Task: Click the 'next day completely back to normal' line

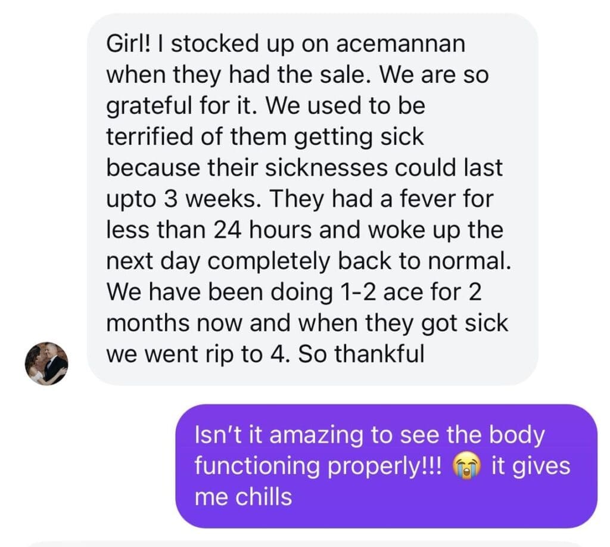Action: tap(309, 261)
